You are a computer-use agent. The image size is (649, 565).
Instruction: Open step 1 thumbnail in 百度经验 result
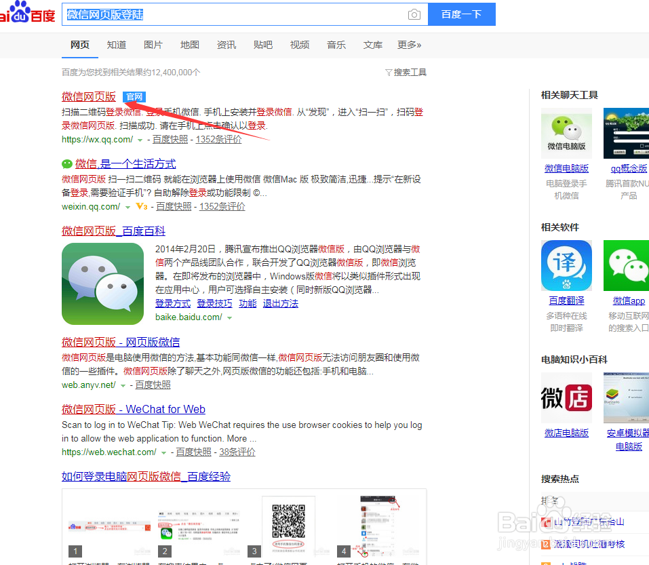pyautogui.click(x=109, y=526)
